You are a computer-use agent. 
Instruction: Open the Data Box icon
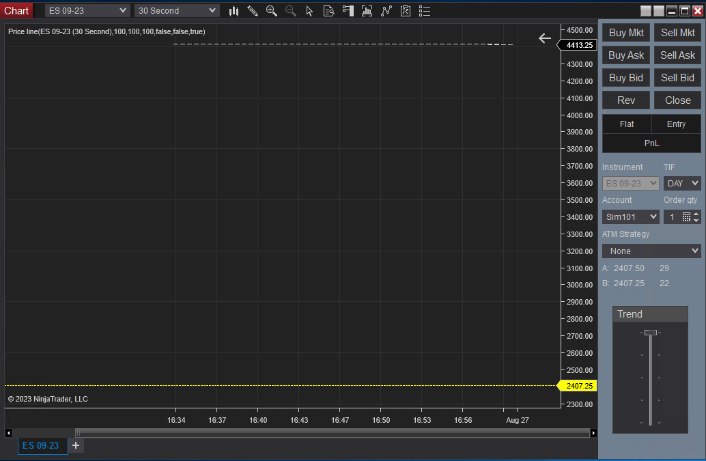[x=328, y=11]
